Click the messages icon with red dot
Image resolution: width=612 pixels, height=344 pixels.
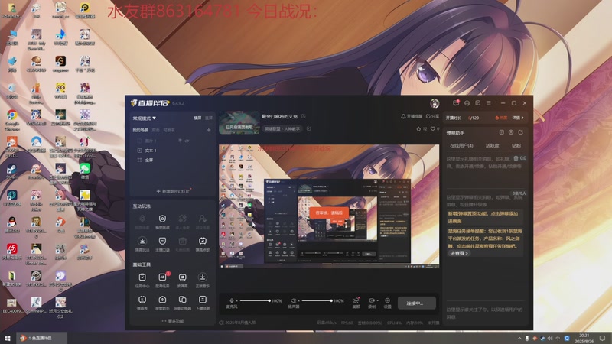455,103
